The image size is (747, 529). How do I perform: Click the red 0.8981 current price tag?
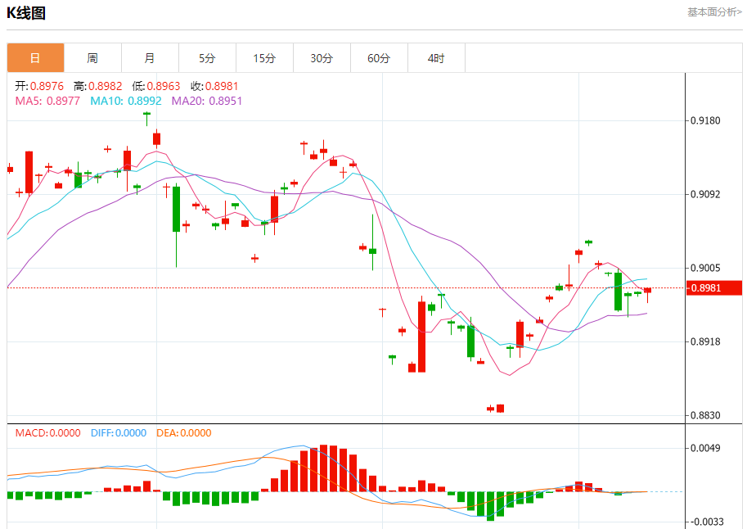(714, 288)
